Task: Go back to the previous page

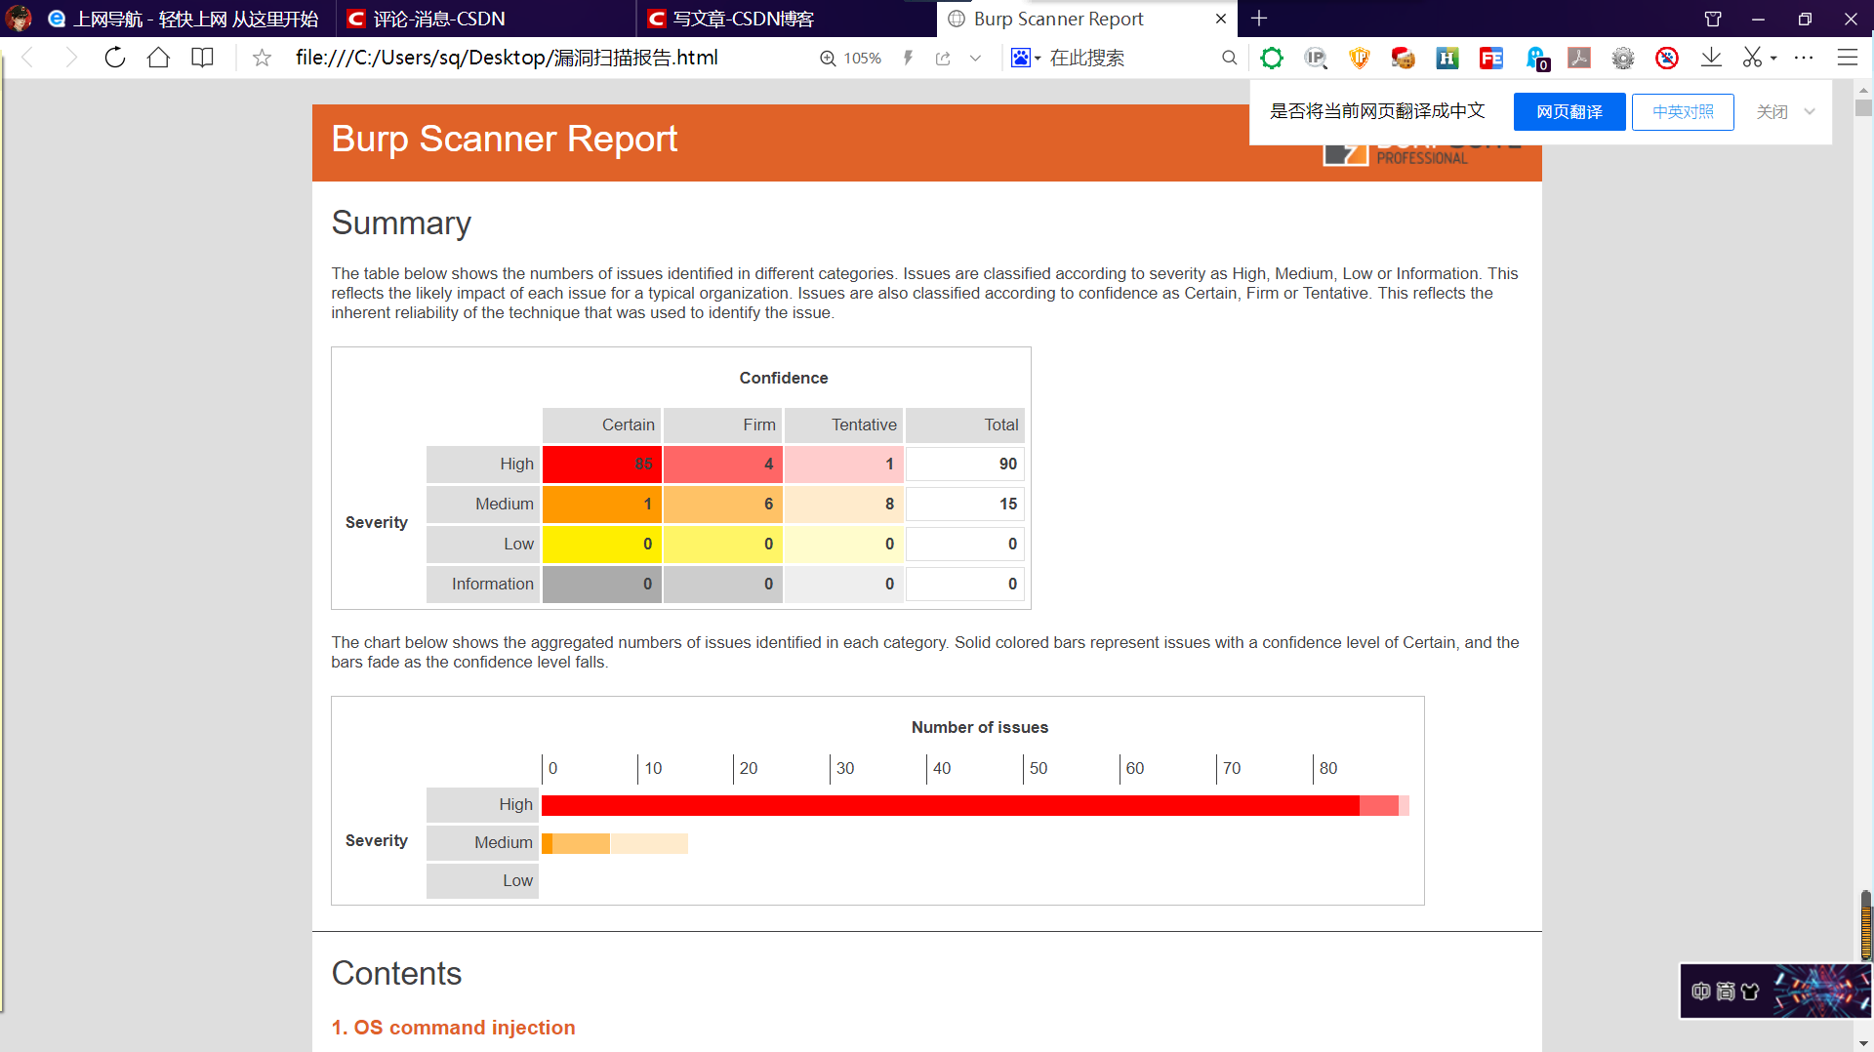Action: [x=27, y=58]
